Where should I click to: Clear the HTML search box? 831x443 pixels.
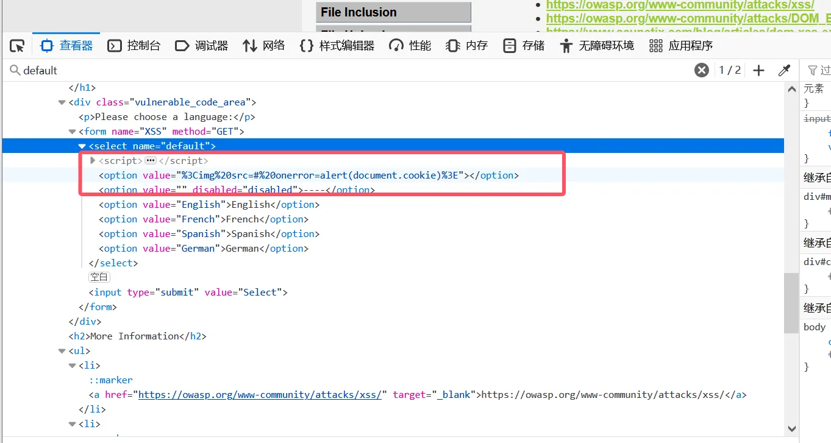click(702, 70)
